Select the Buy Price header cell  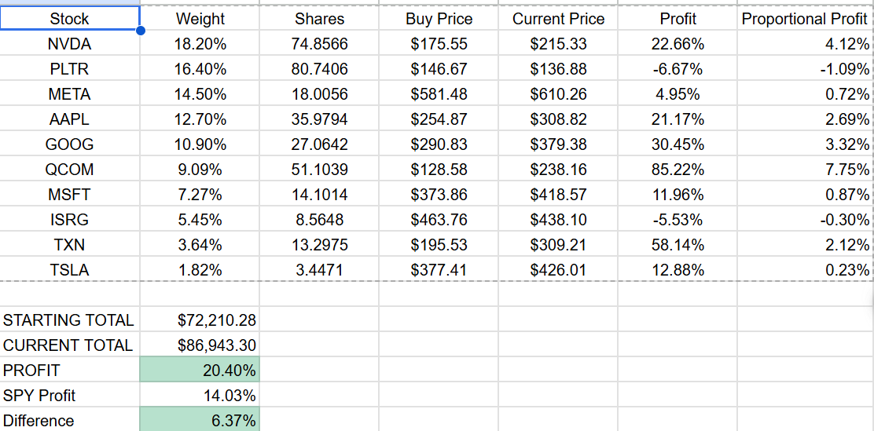(439, 18)
